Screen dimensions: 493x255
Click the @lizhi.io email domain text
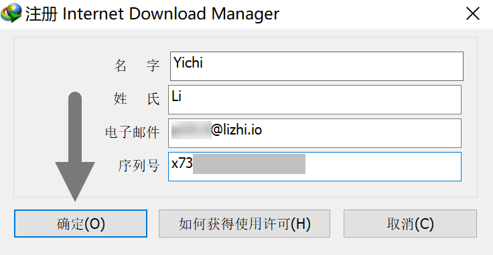(236, 130)
